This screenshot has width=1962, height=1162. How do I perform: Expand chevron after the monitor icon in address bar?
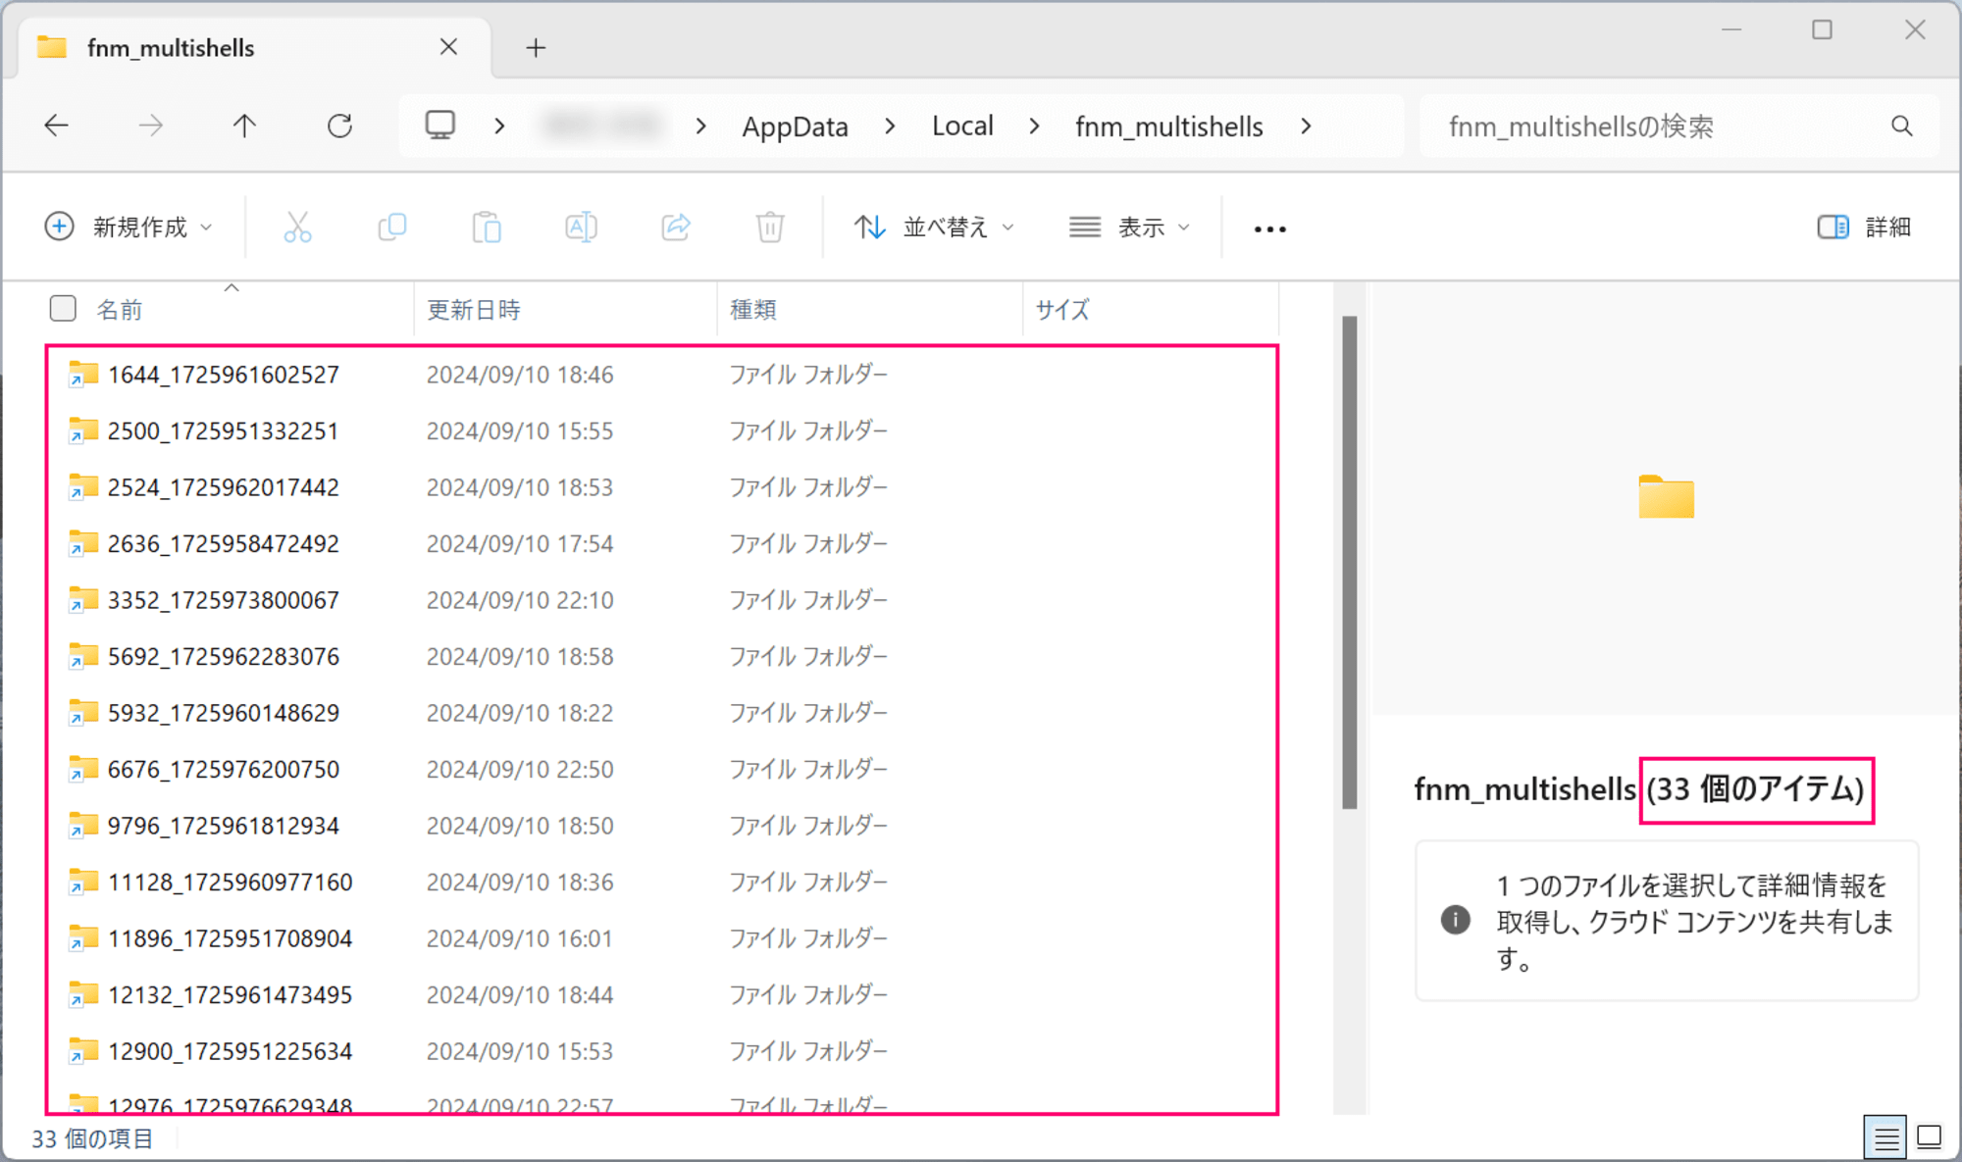(x=499, y=126)
